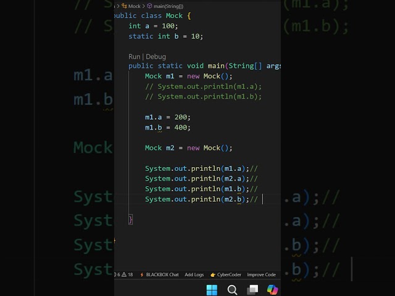Launch Copilot from the taskbar
Screen dimensions: 395x296
[x=273, y=290]
